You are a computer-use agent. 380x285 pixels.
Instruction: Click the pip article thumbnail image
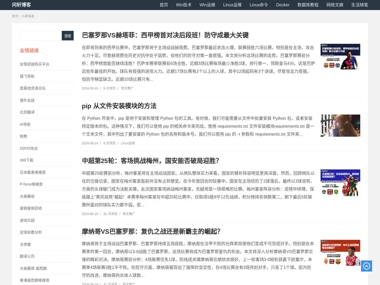pyautogui.click(x=340, y=126)
